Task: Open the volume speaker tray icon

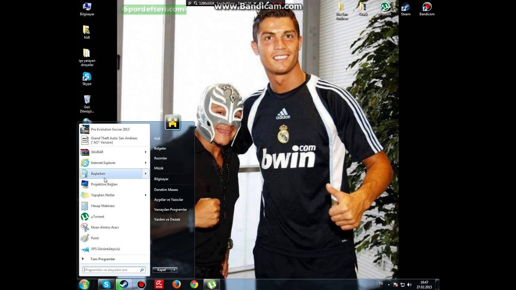Action: (x=409, y=284)
